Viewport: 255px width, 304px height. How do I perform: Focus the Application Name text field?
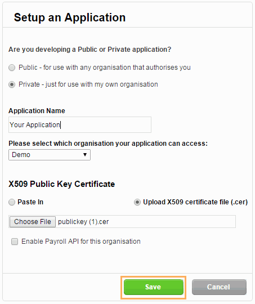80,124
